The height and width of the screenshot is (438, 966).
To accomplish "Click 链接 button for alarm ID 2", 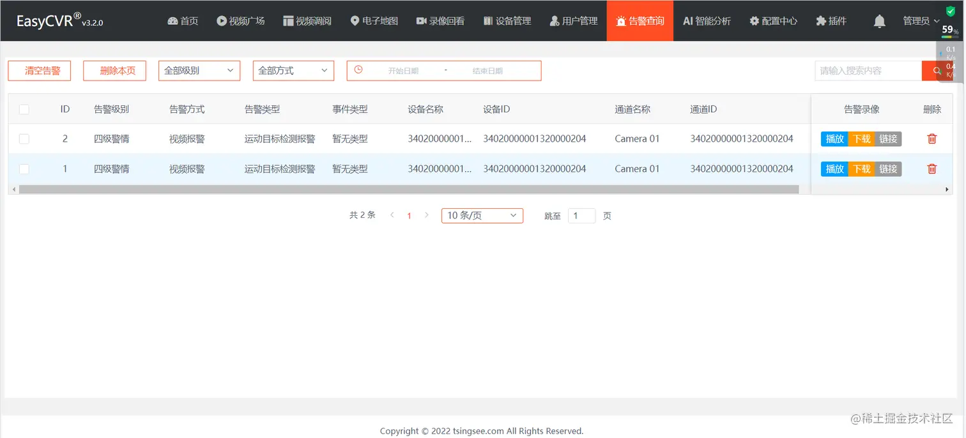I will click(x=888, y=139).
